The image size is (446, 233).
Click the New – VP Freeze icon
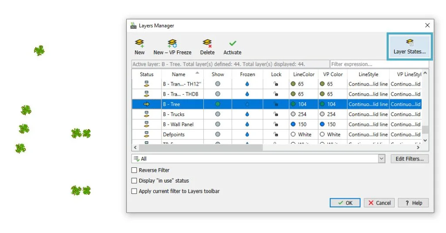[172, 43]
